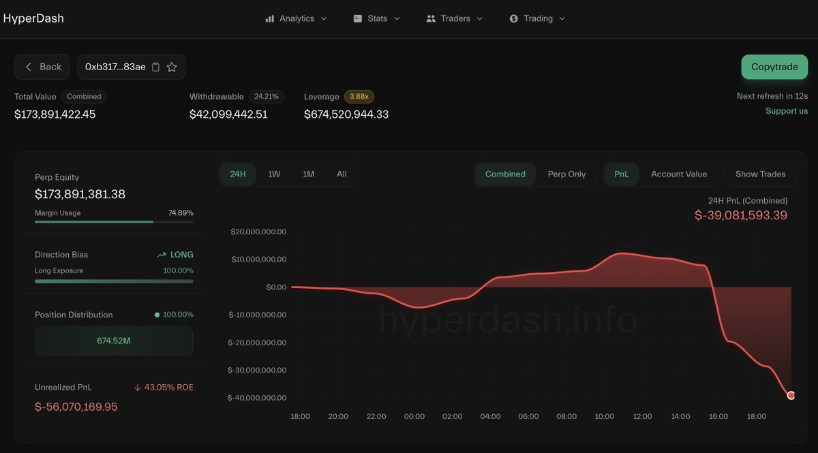Switch to the 1W timeframe tab
This screenshot has width=818, height=453.
point(274,174)
